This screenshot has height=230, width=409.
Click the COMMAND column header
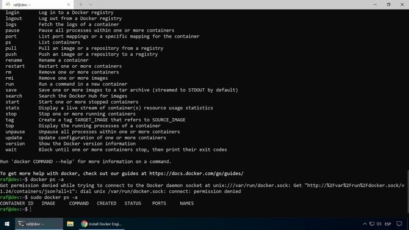[x=79, y=203]
